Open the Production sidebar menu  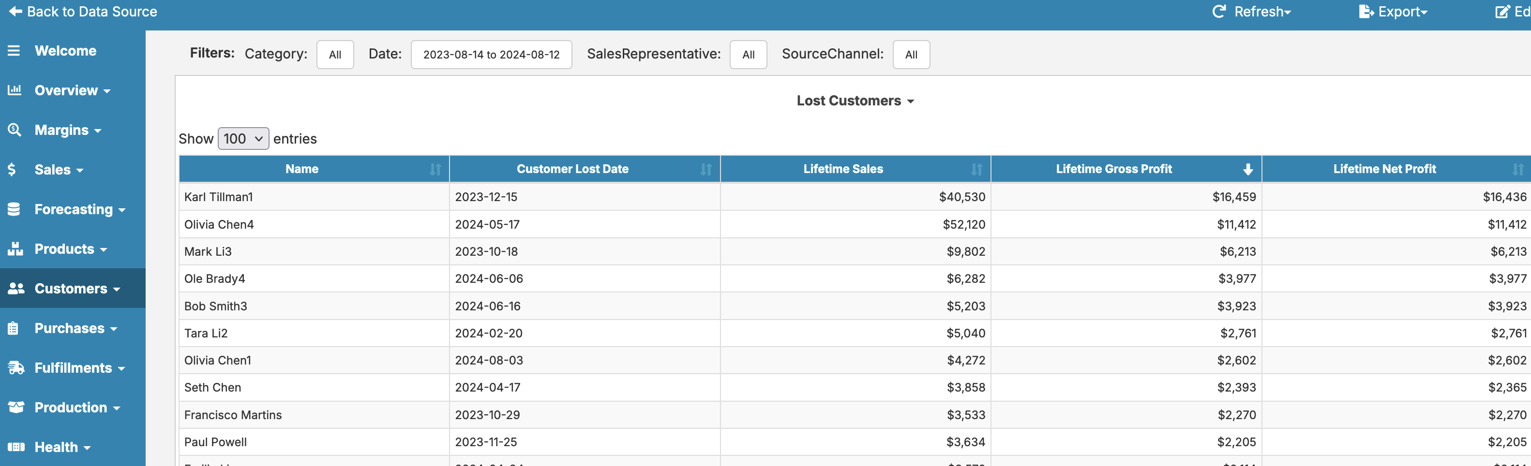[x=71, y=408]
